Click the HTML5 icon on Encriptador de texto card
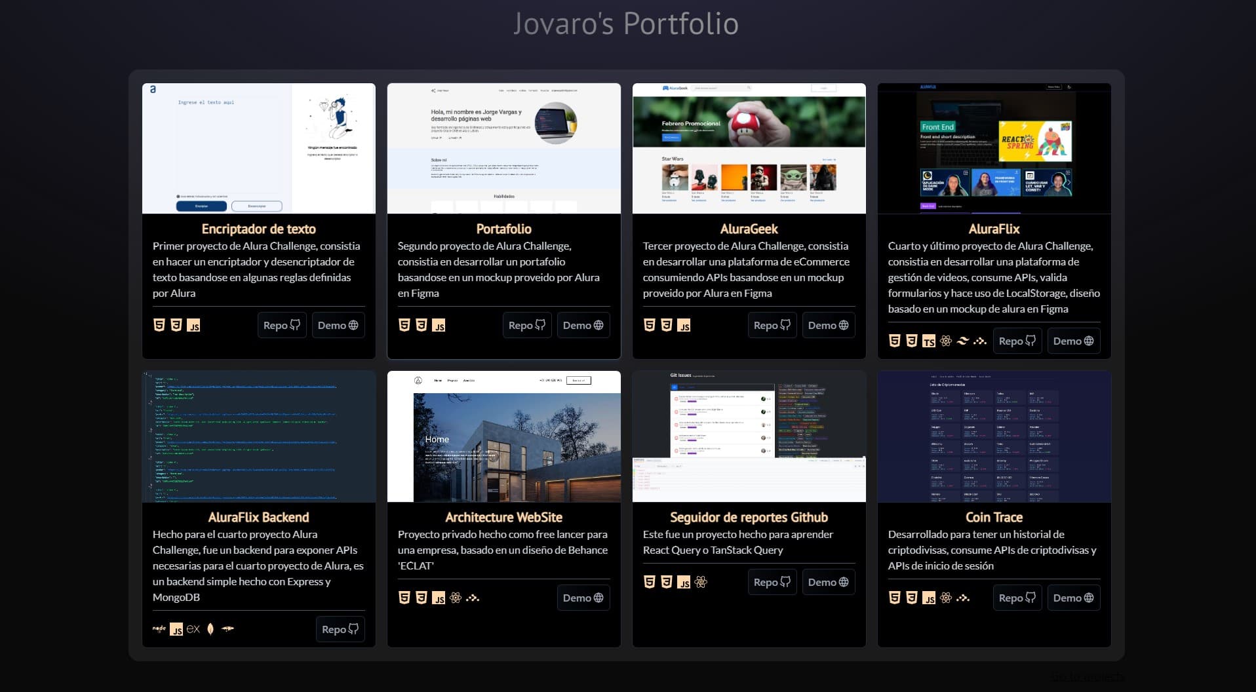The width and height of the screenshot is (1256, 692). pos(159,325)
